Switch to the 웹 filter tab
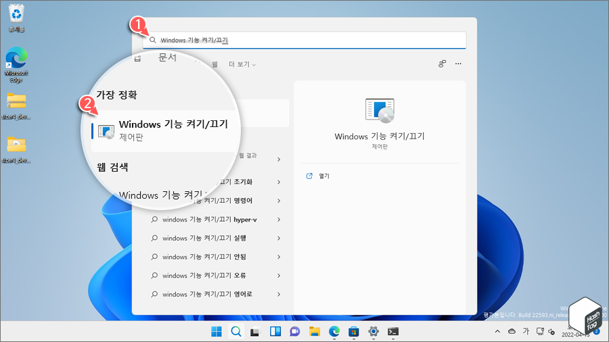Screen dimensions: 609x342 [x=215, y=64]
